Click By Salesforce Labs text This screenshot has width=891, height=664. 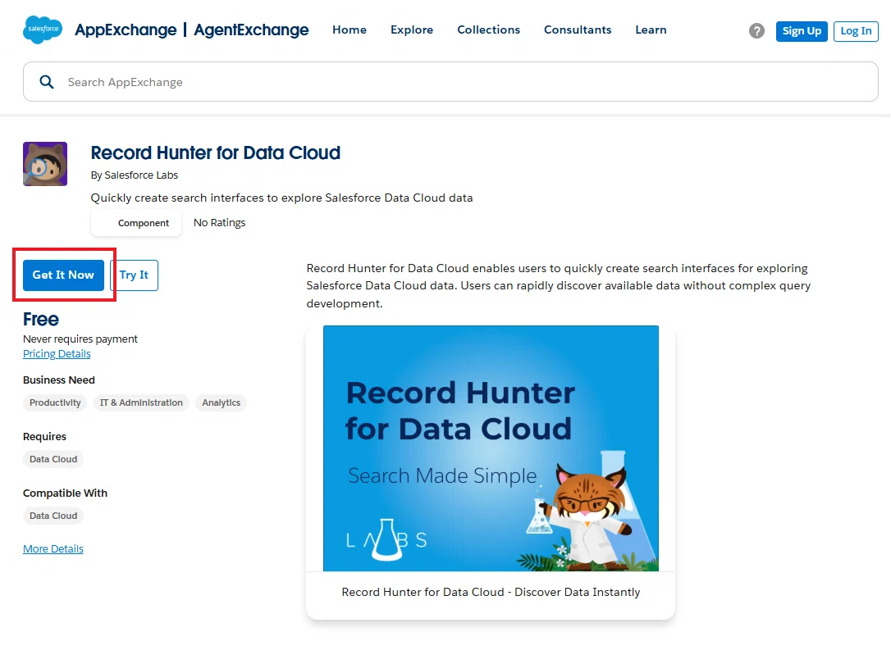(135, 175)
